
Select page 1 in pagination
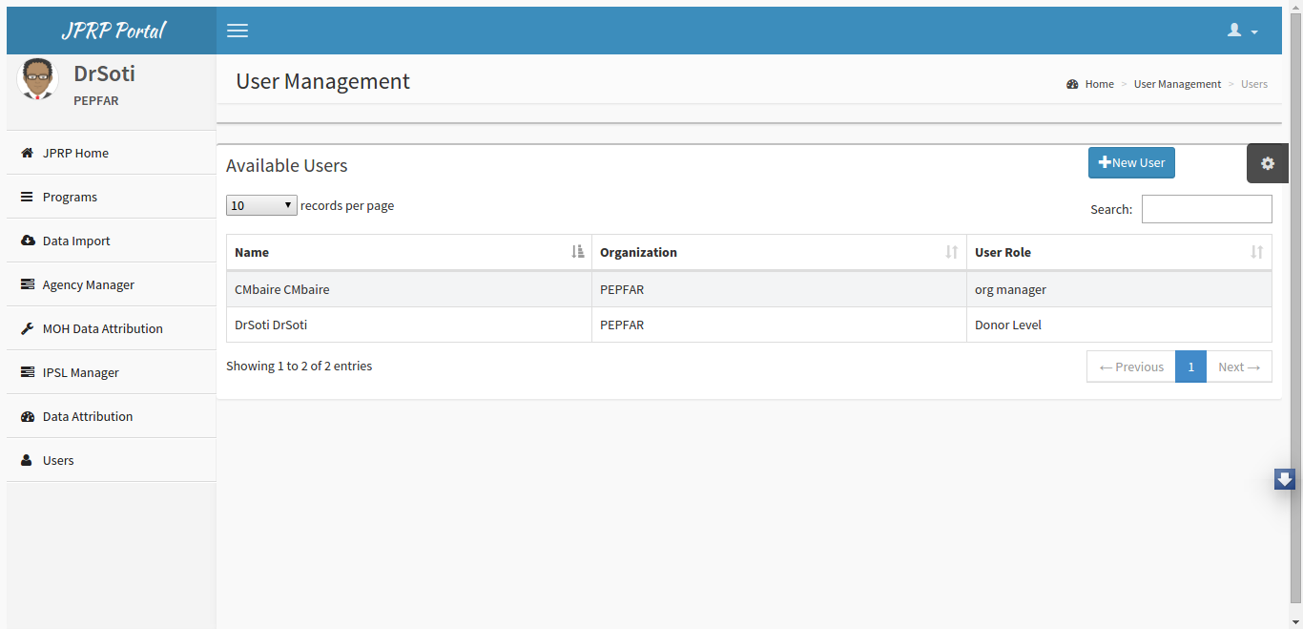tap(1190, 367)
